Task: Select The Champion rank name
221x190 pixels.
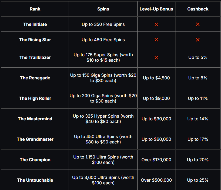Action: point(35,160)
